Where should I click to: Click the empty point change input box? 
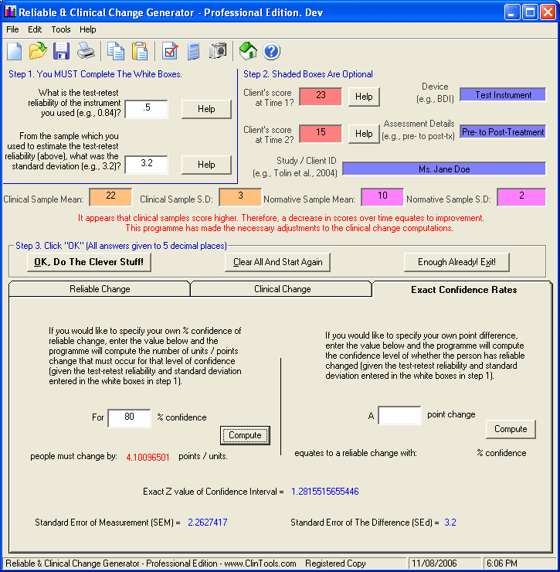[x=399, y=415]
